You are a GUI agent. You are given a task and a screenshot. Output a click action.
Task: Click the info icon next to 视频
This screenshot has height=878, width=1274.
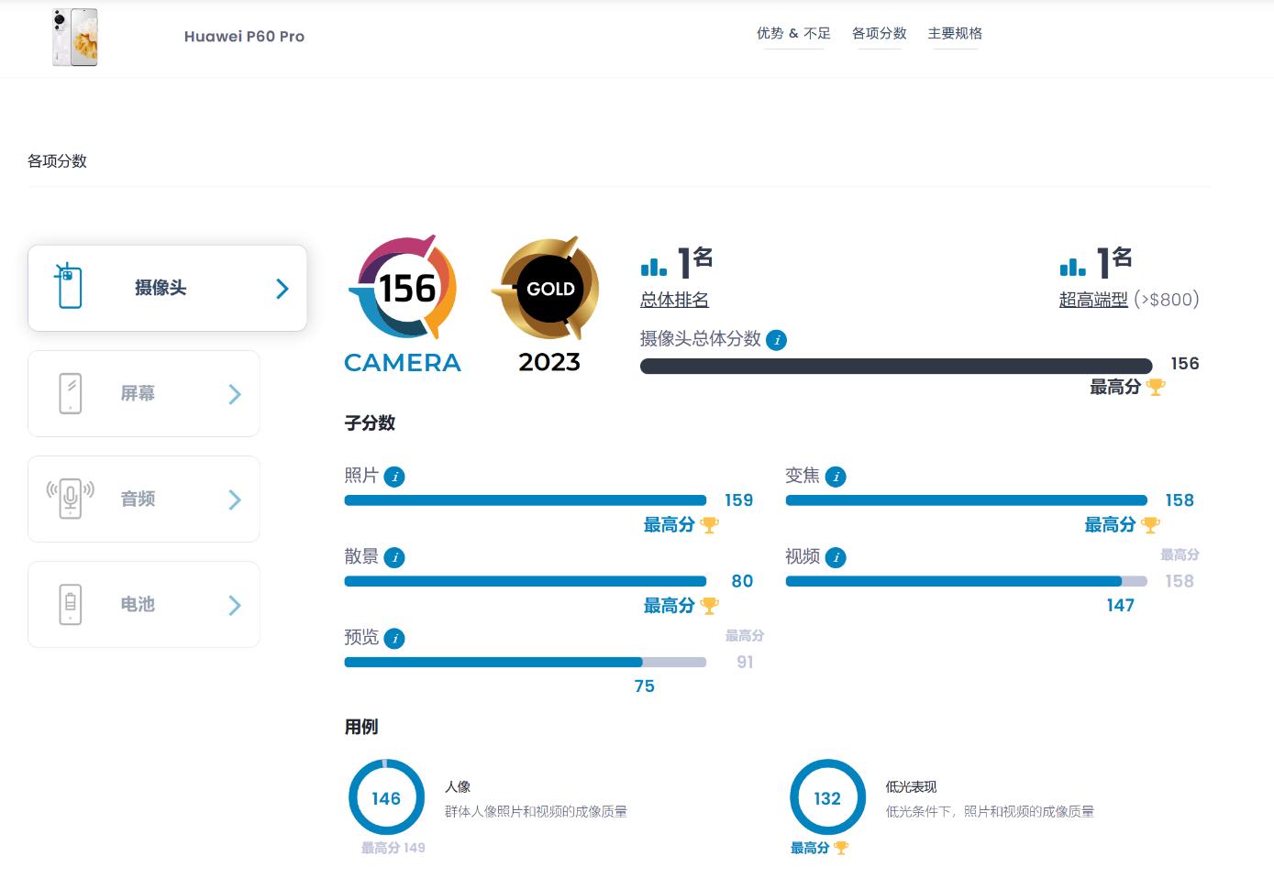(836, 557)
